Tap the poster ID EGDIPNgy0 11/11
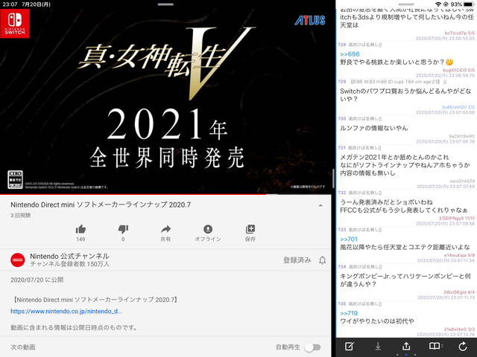This screenshot has height=357, width=477. pos(457,218)
